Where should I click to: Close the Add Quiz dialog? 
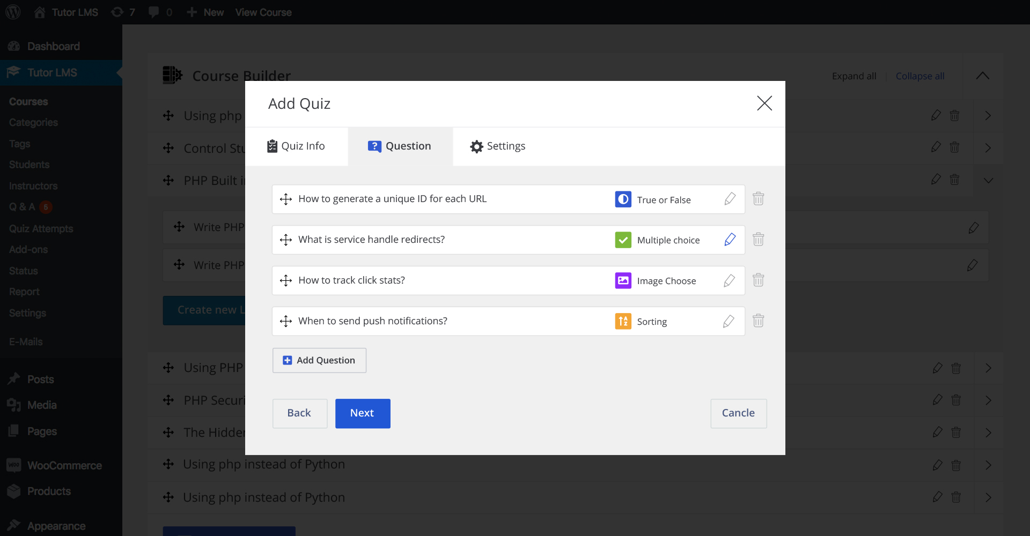click(764, 103)
